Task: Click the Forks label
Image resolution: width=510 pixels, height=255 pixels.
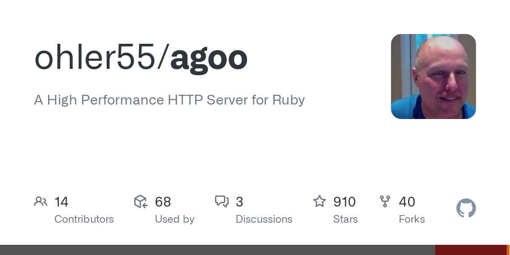Action: click(x=412, y=219)
